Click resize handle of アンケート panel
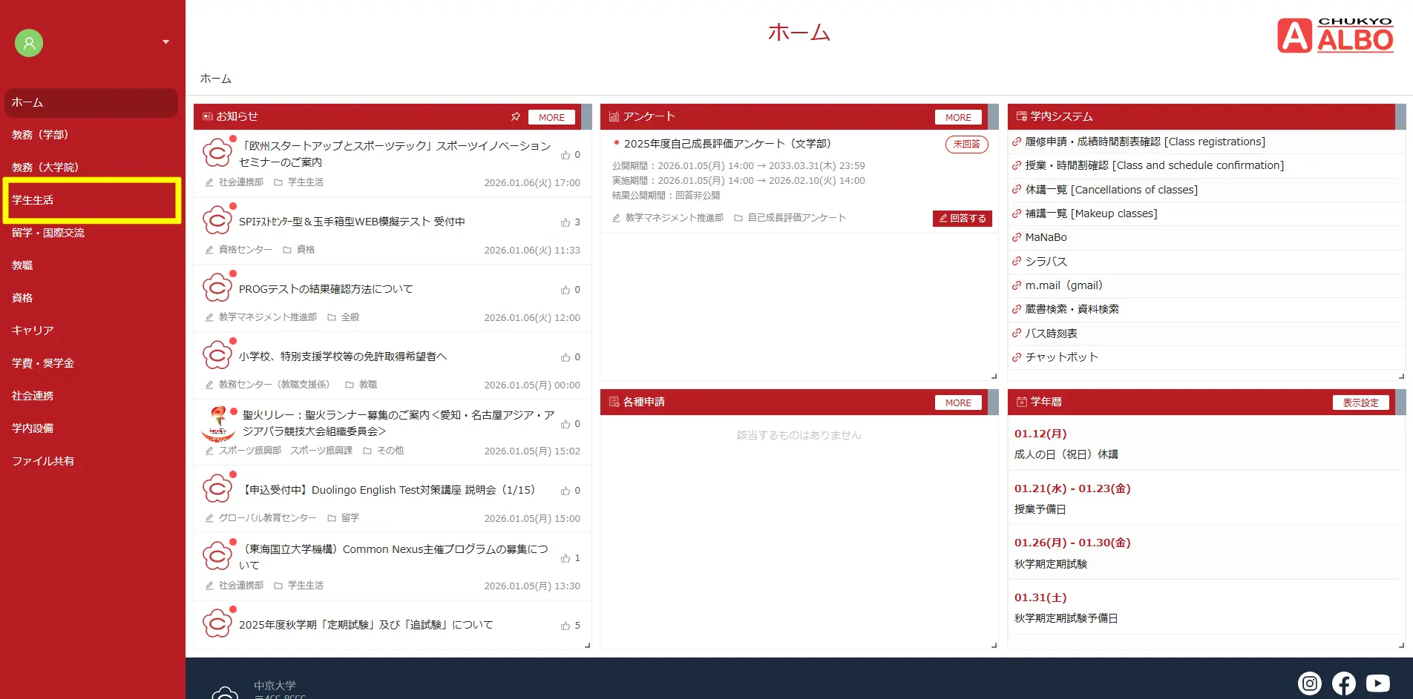This screenshot has width=1413, height=699. (x=994, y=377)
